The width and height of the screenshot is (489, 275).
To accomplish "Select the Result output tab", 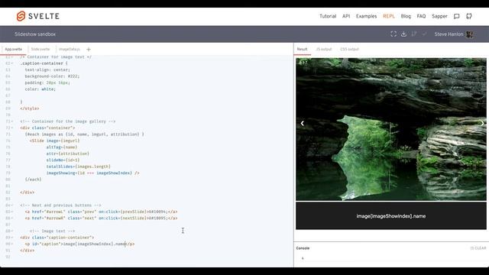I will (x=302, y=49).
